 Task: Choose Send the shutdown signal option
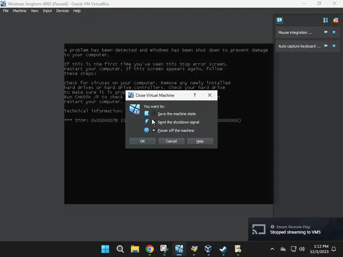(x=178, y=122)
